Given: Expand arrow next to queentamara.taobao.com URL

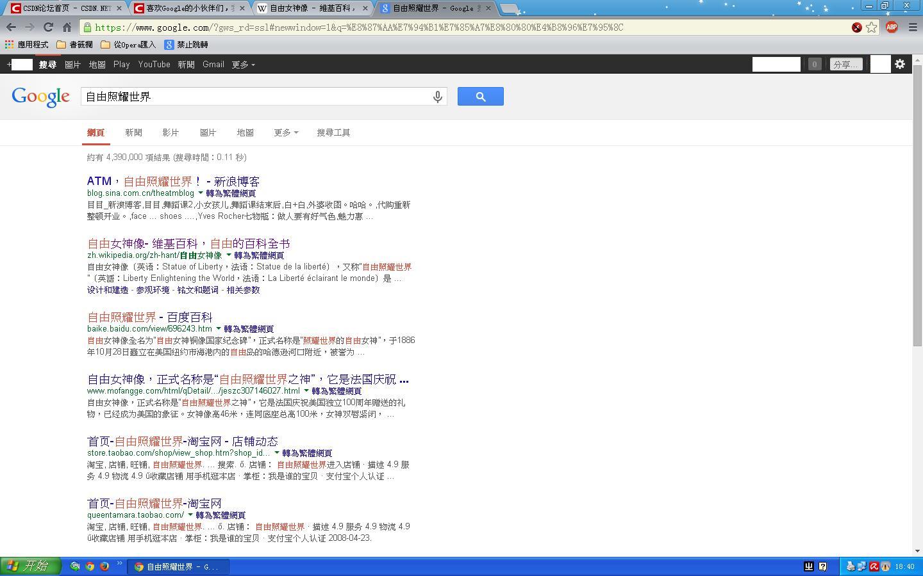Looking at the screenshot, I should pos(190,515).
